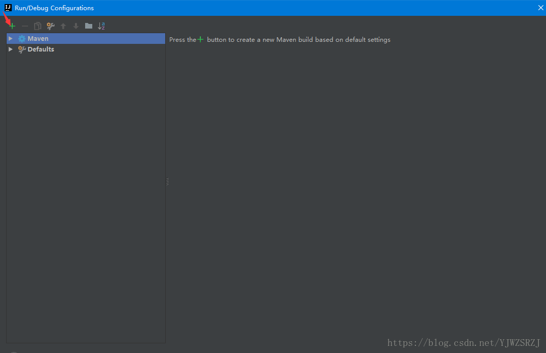Move configuration down with the down arrow
This screenshot has height=353, width=546.
coord(76,26)
